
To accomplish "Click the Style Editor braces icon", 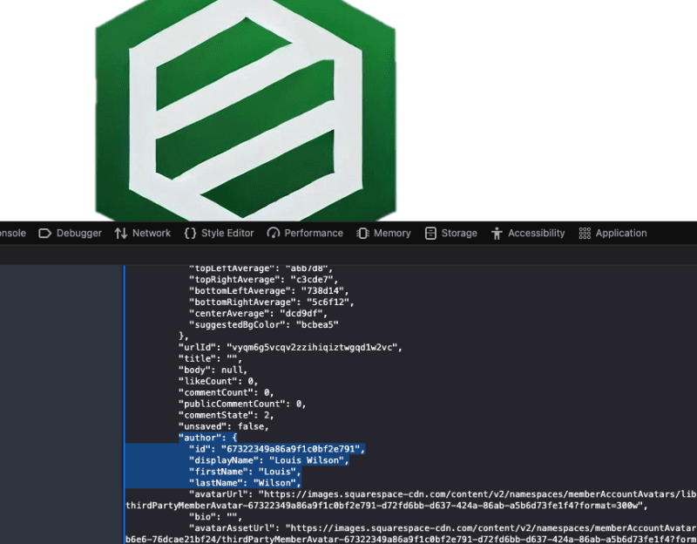I will (190, 233).
